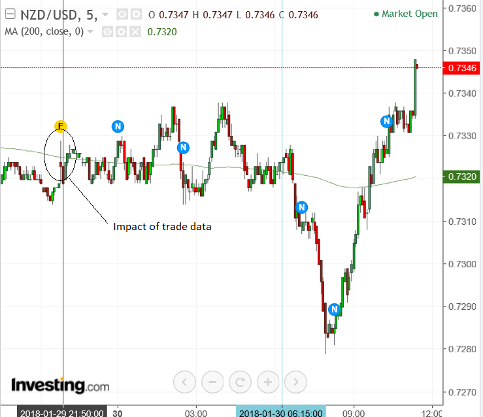The height and width of the screenshot is (417, 483).
Task: Click the 30 date label on time axis
Action: 118,413
